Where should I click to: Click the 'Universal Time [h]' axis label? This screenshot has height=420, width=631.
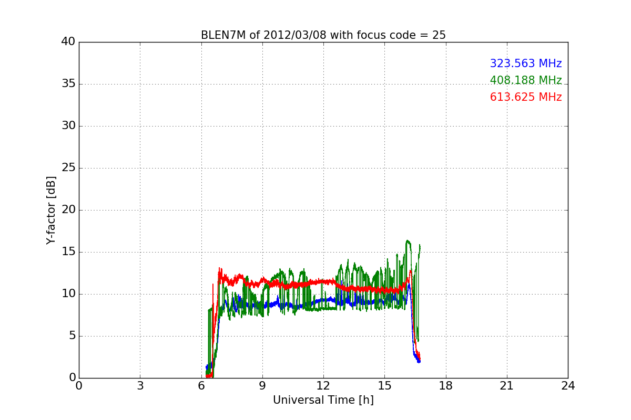[323, 400]
